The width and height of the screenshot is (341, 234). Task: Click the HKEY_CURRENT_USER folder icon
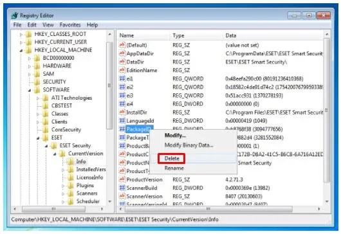click(x=28, y=42)
